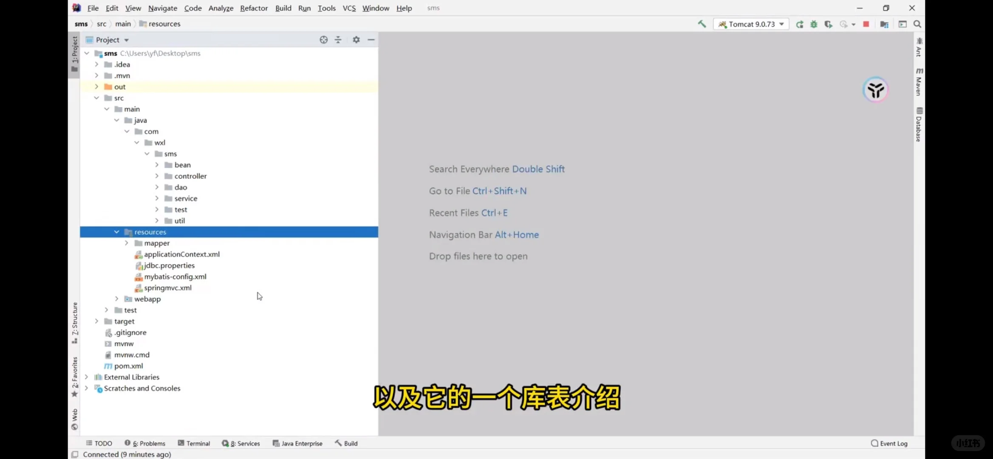Click the resources breadcrumb in navigation bar
This screenshot has height=459, width=993.
(x=164, y=24)
